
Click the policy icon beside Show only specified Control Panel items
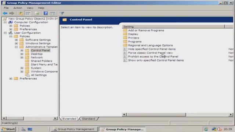(x=125, y=60)
